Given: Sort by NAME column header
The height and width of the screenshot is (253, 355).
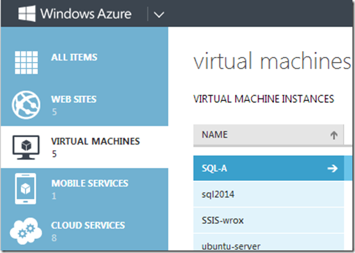Looking at the screenshot, I should tap(269, 135).
